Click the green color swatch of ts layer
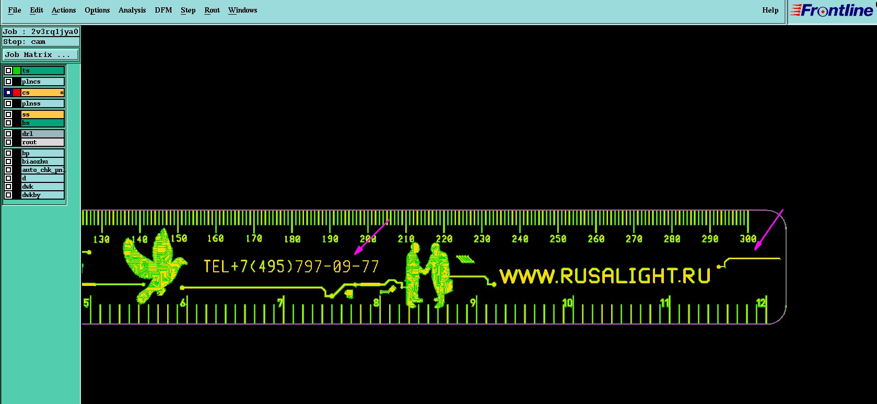Screen dimensions: 877x404 (x=17, y=71)
